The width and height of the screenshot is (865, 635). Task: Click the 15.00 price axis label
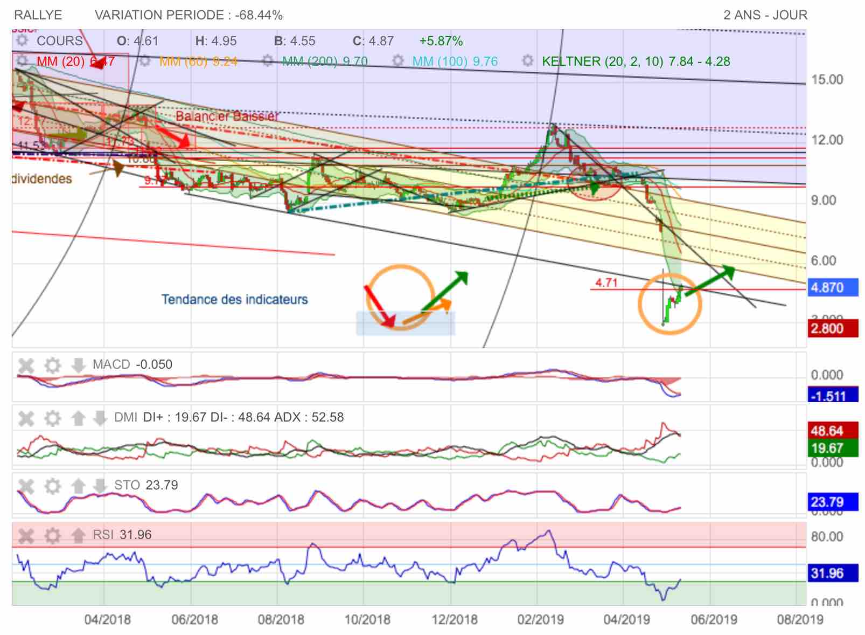click(827, 80)
